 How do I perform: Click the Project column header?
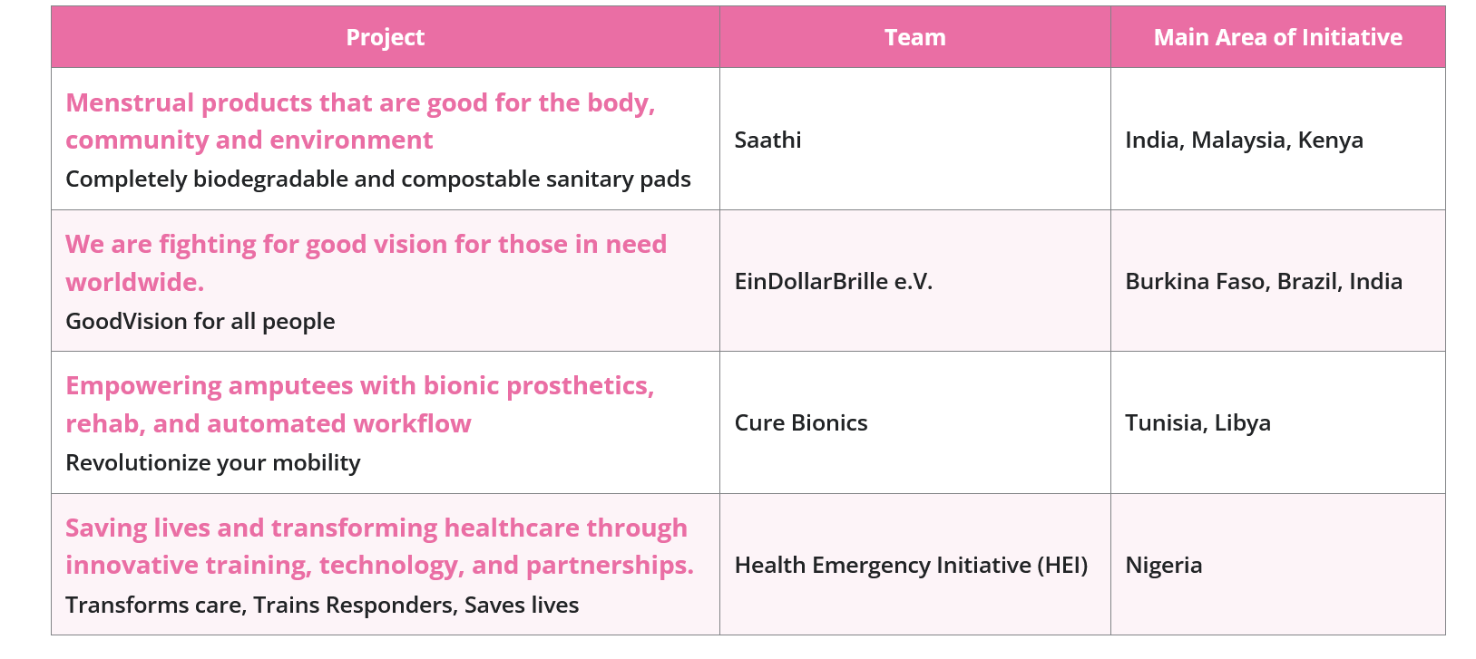click(x=386, y=37)
